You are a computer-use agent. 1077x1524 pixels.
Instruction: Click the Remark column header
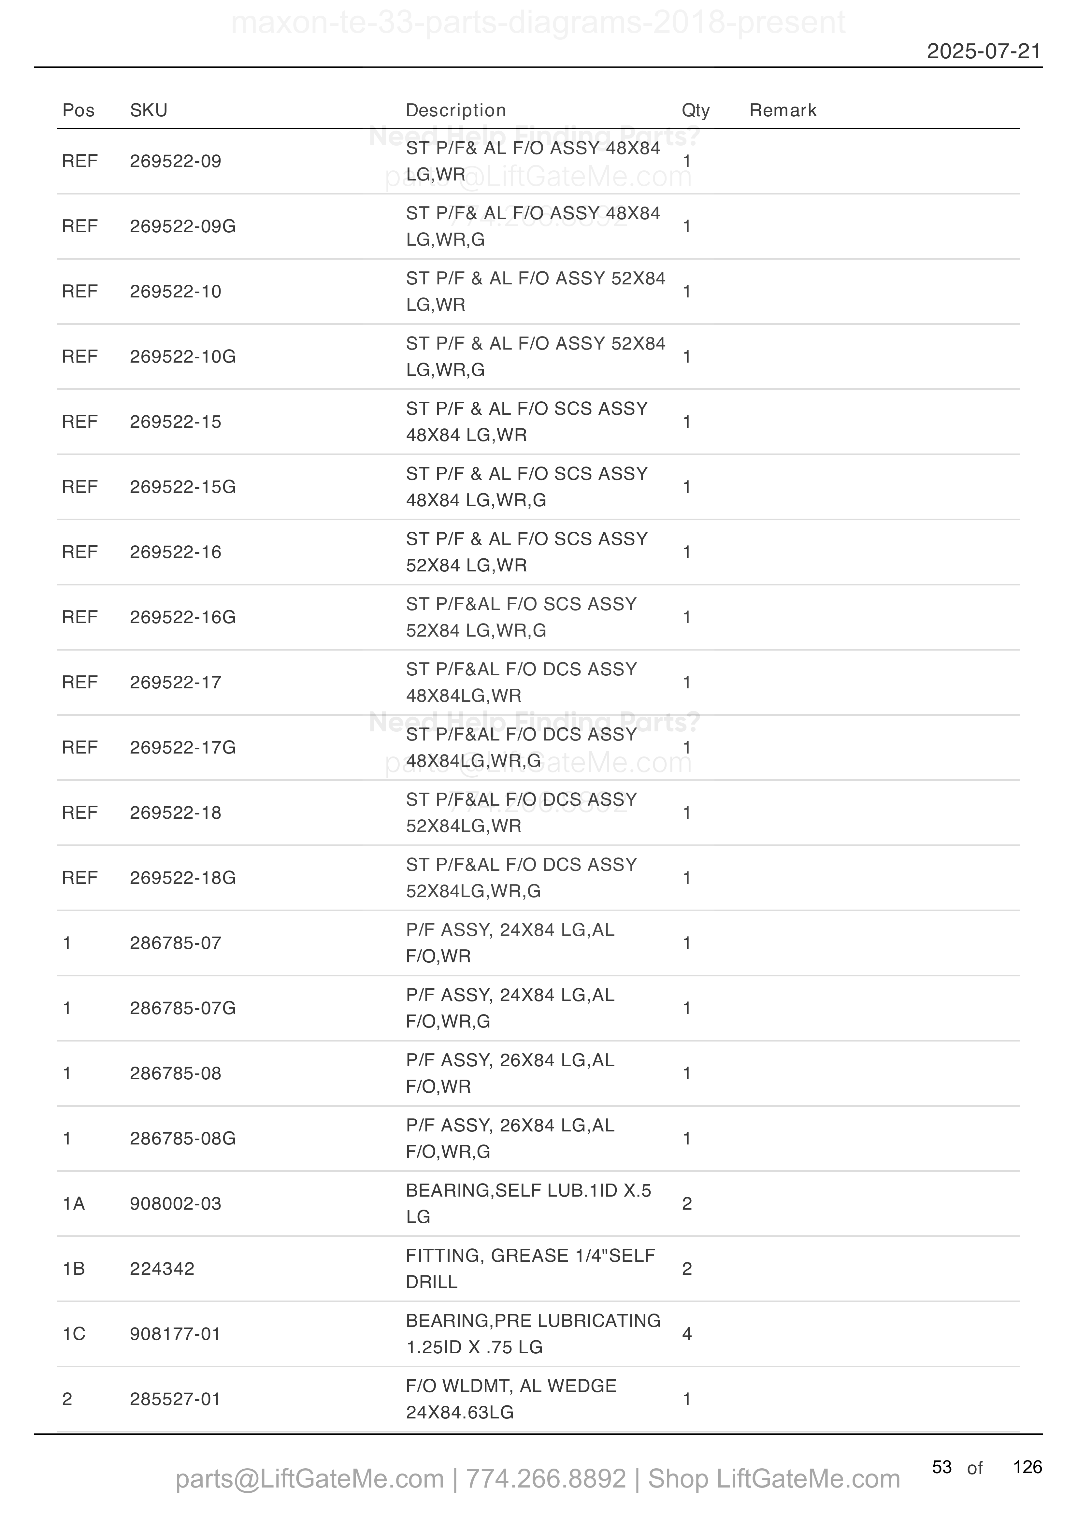click(783, 110)
